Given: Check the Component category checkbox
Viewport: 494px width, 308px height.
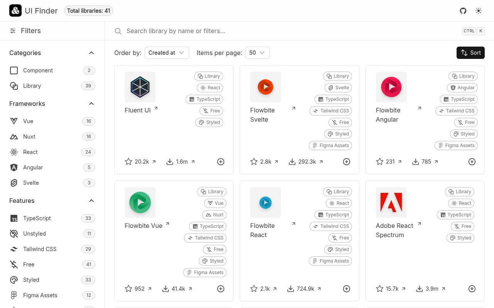Looking at the screenshot, I should point(14,70).
